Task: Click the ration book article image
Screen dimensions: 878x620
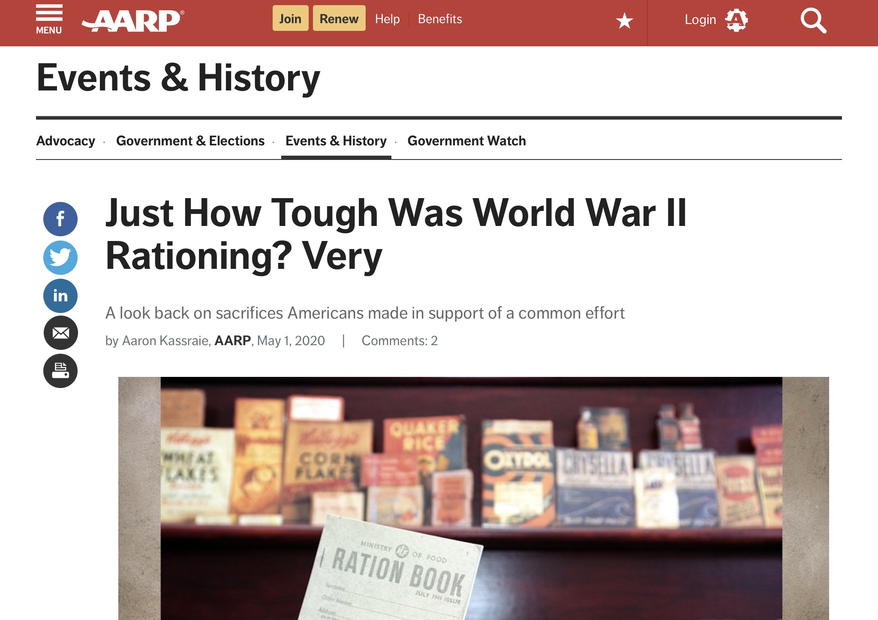Action: coord(473,497)
